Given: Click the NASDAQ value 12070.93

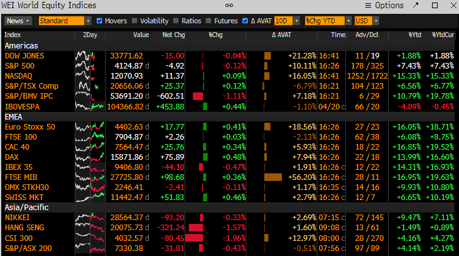Looking at the screenshot, I should (126, 76).
